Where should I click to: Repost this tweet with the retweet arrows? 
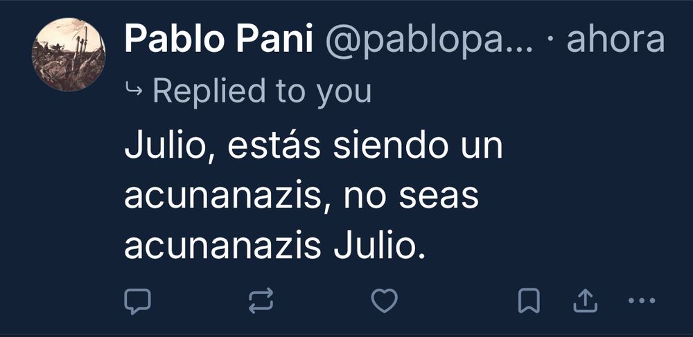point(261,301)
